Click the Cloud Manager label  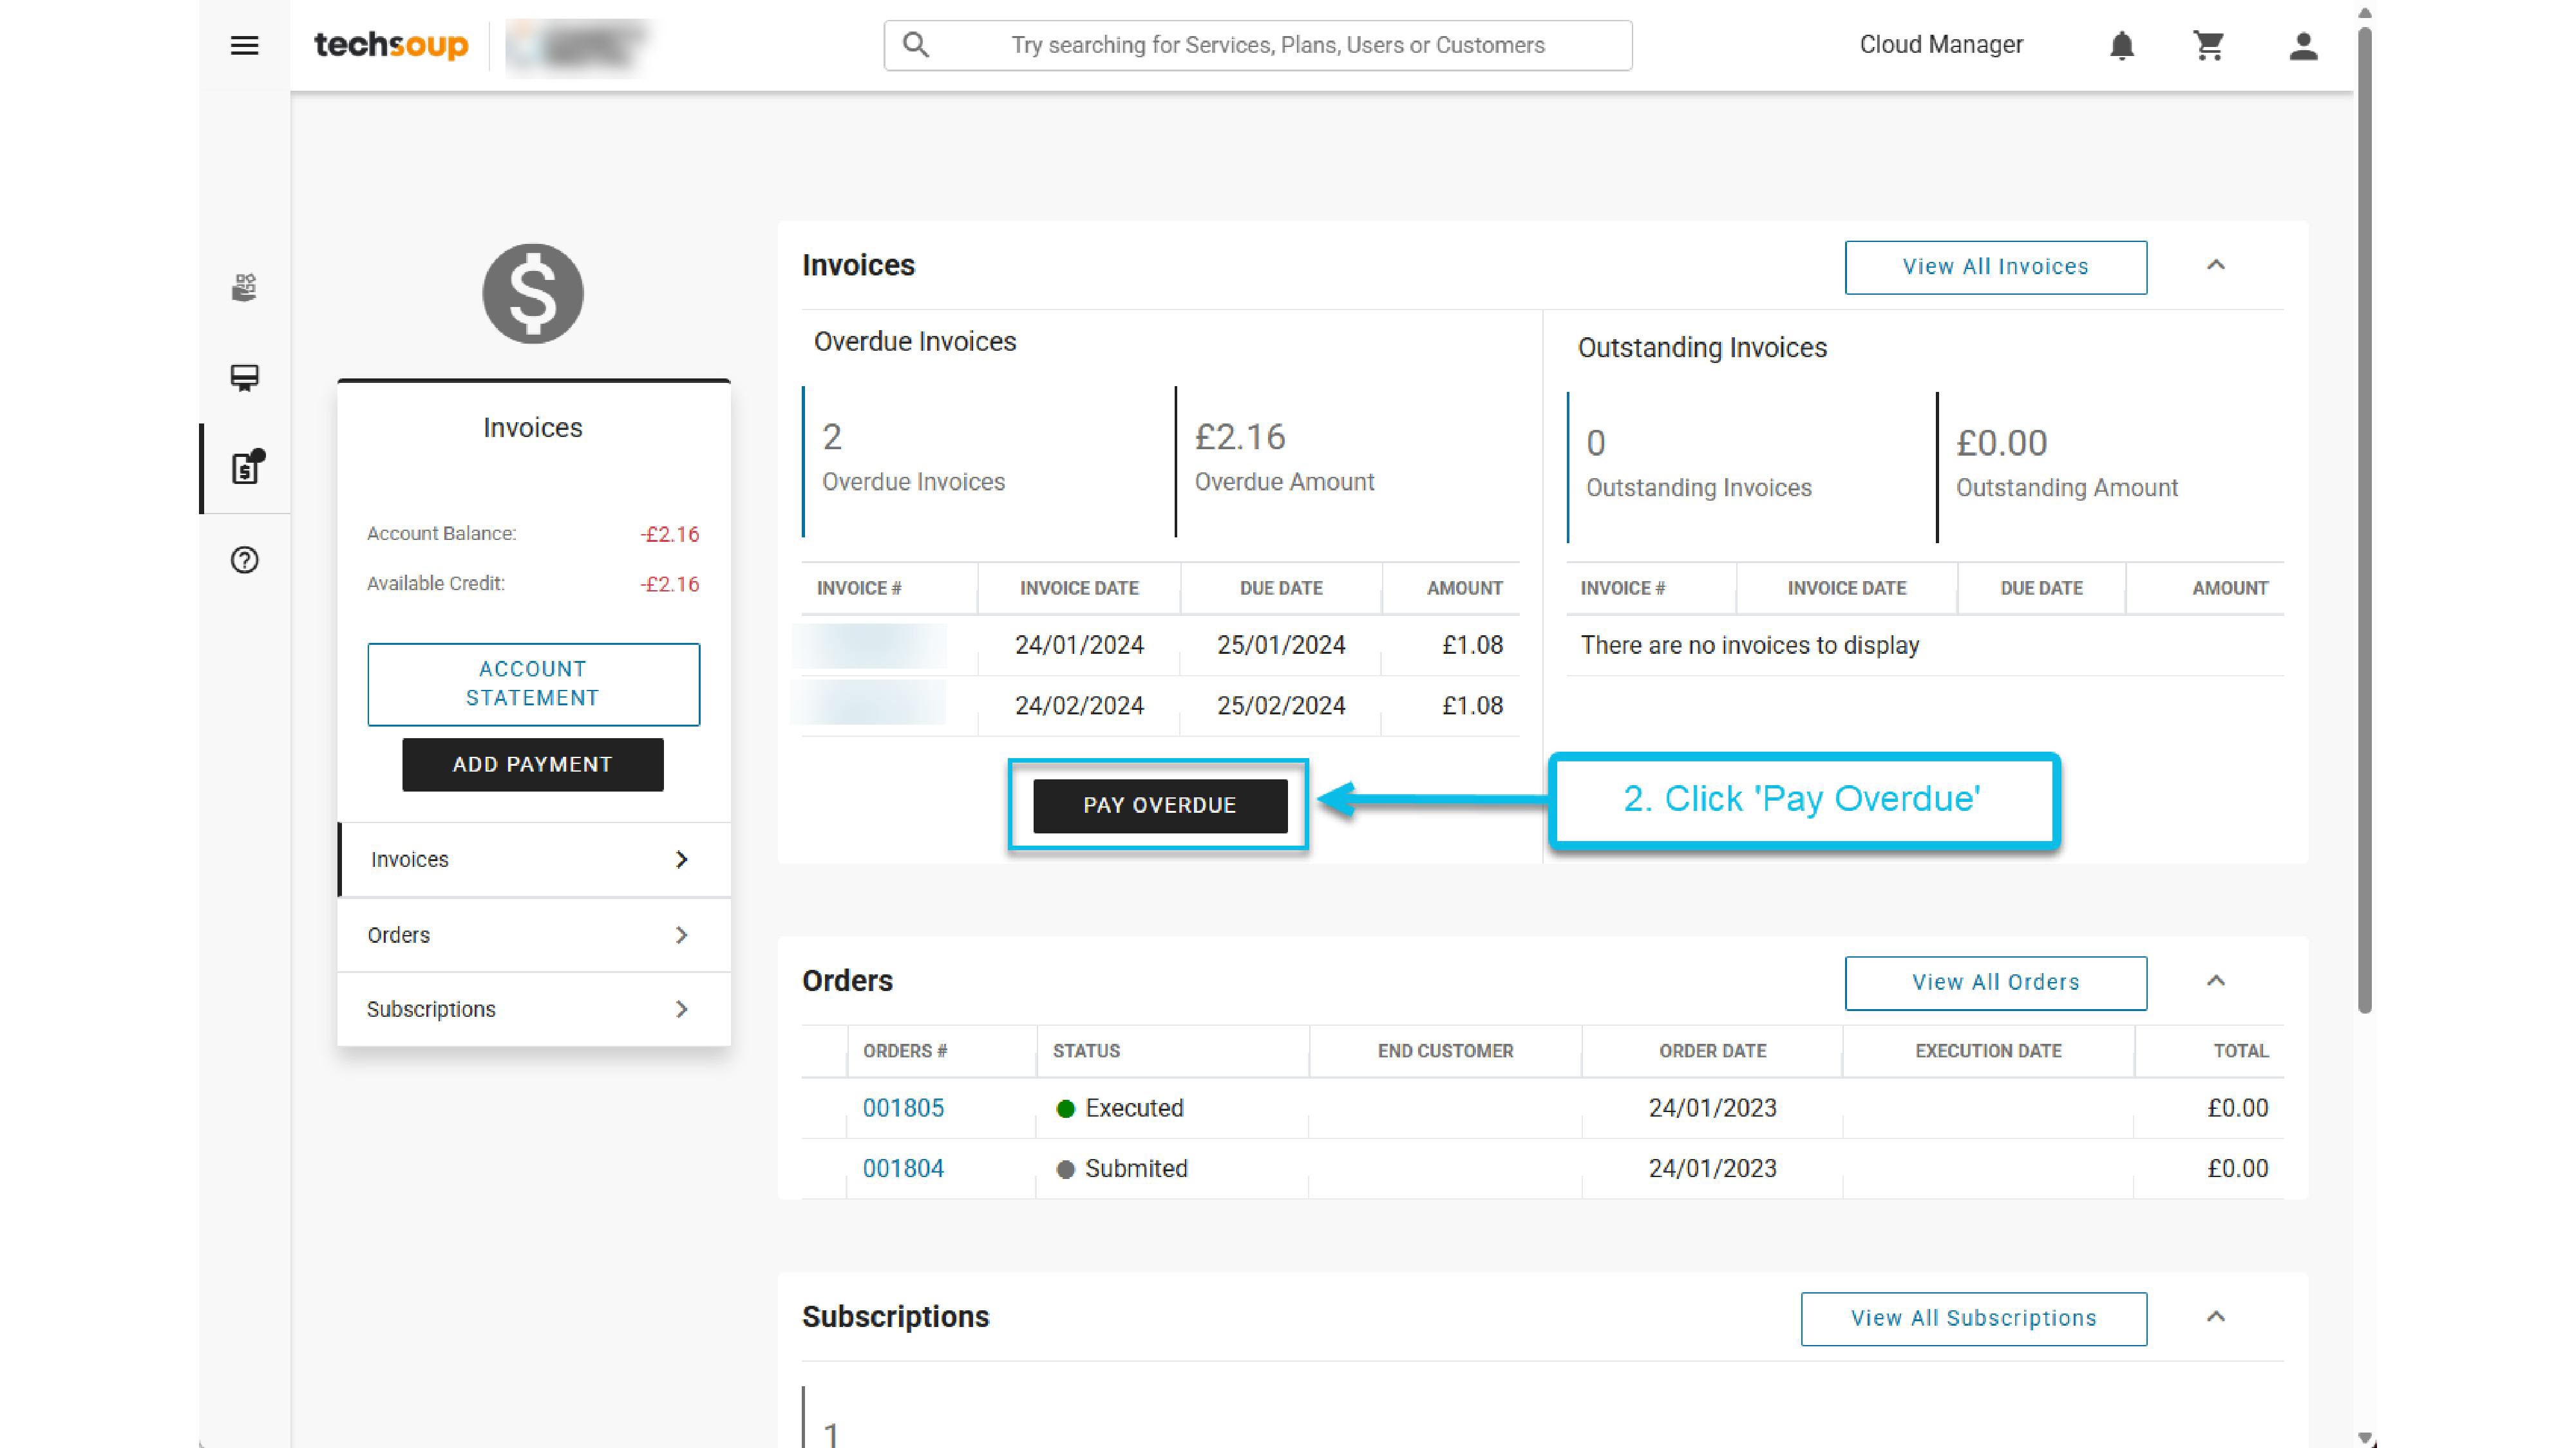click(x=1941, y=45)
